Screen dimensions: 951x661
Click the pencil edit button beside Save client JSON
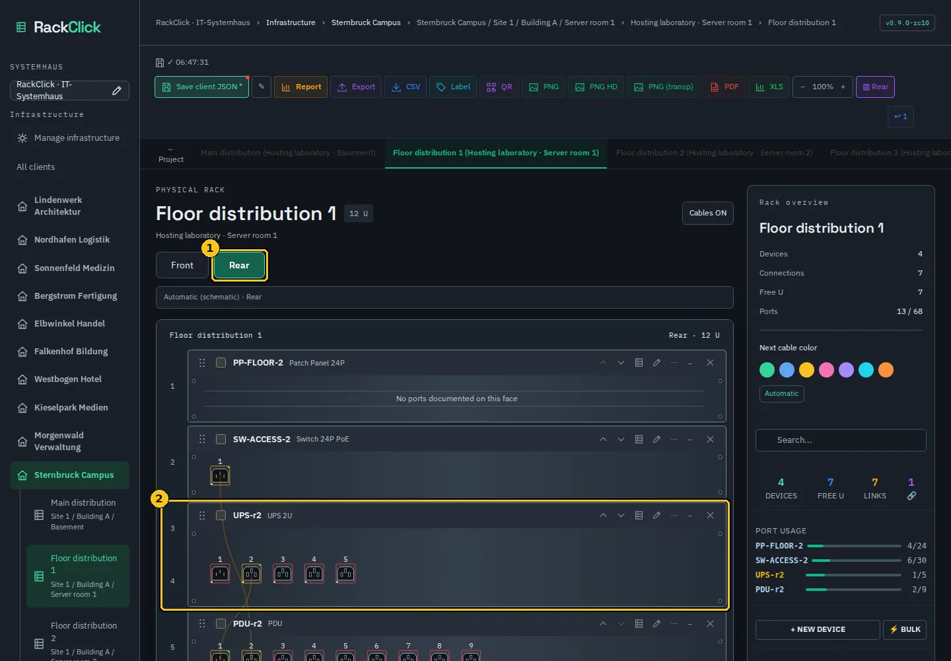262,87
